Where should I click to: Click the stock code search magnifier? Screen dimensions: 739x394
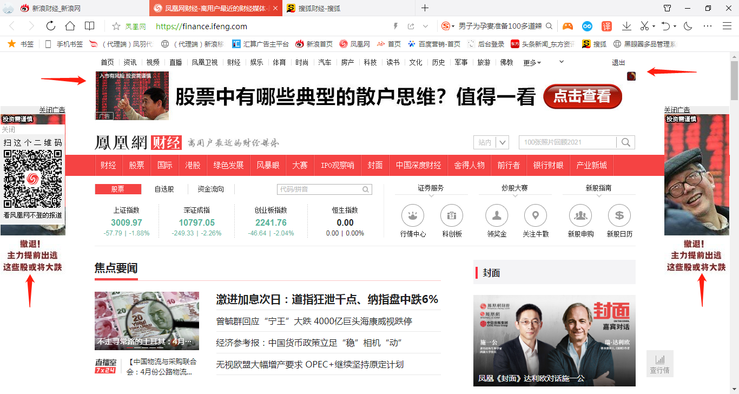(x=366, y=189)
